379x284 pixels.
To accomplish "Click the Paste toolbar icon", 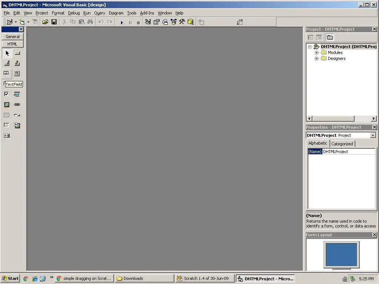I will (x=82, y=22).
